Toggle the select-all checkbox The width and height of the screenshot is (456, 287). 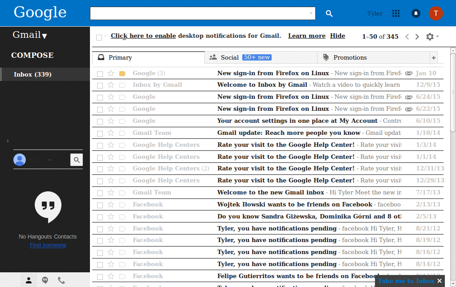(x=99, y=37)
